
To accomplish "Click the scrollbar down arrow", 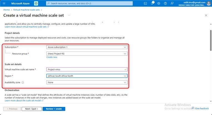I will click(211, 101).
